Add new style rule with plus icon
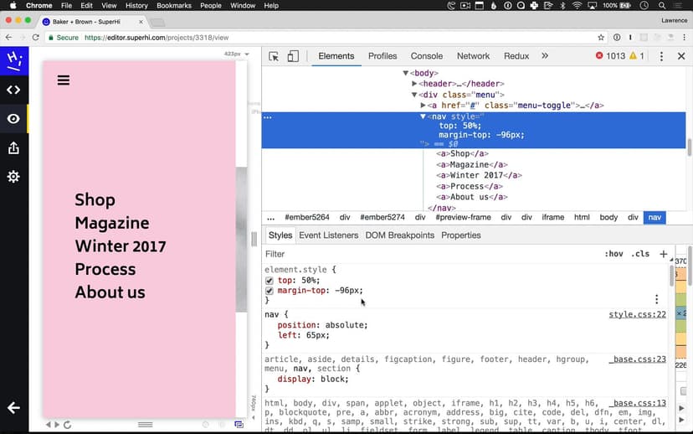The width and height of the screenshot is (693, 434). [x=664, y=254]
